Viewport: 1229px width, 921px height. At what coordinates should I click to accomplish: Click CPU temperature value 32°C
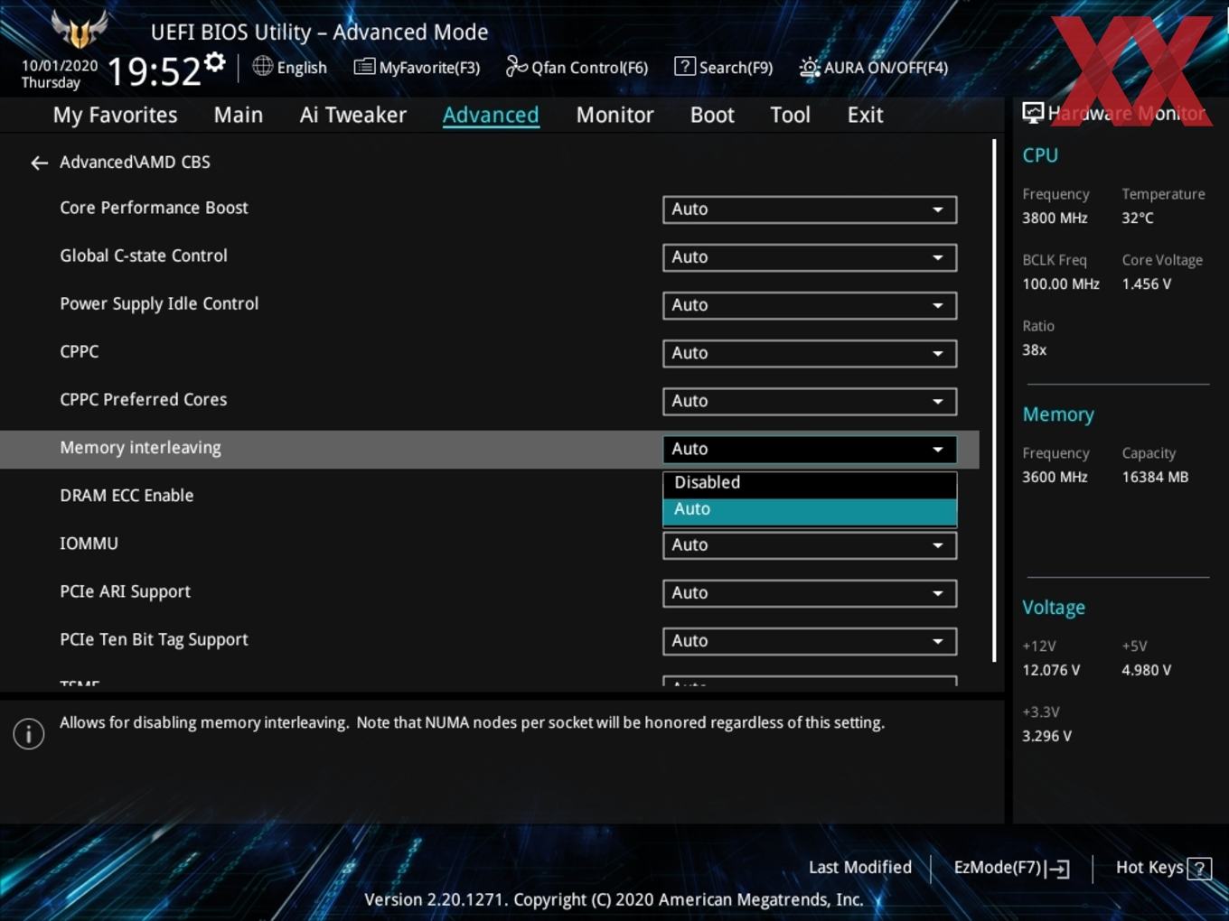click(1138, 218)
